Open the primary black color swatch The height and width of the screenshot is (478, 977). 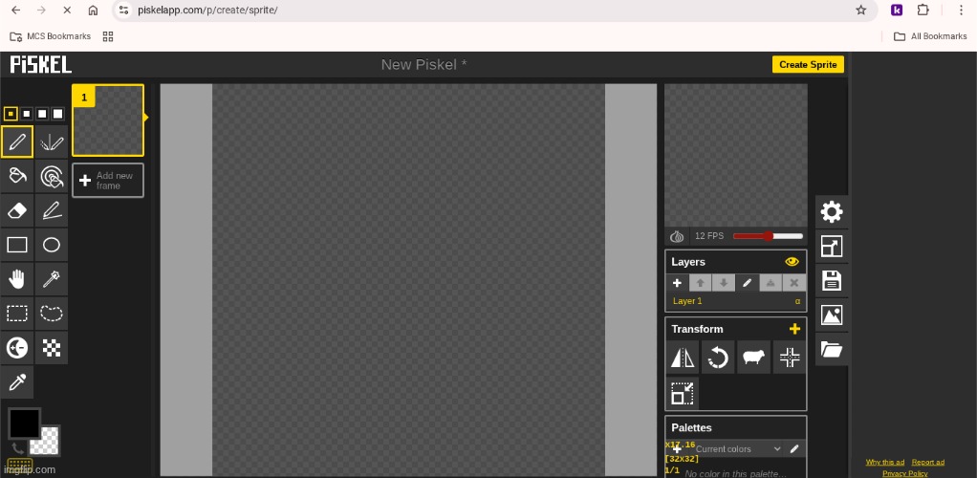pos(24,424)
